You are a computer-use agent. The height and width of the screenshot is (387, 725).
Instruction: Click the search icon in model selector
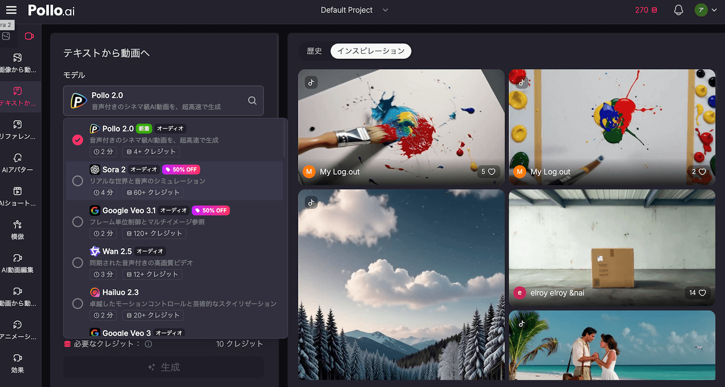point(252,101)
